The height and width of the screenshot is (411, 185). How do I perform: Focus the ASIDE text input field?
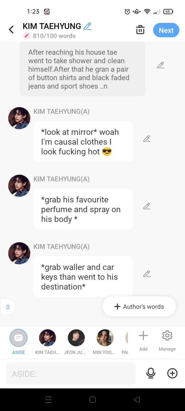click(71, 374)
